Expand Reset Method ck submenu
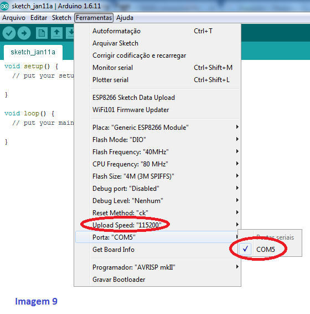The image size is (310, 314). (158, 213)
